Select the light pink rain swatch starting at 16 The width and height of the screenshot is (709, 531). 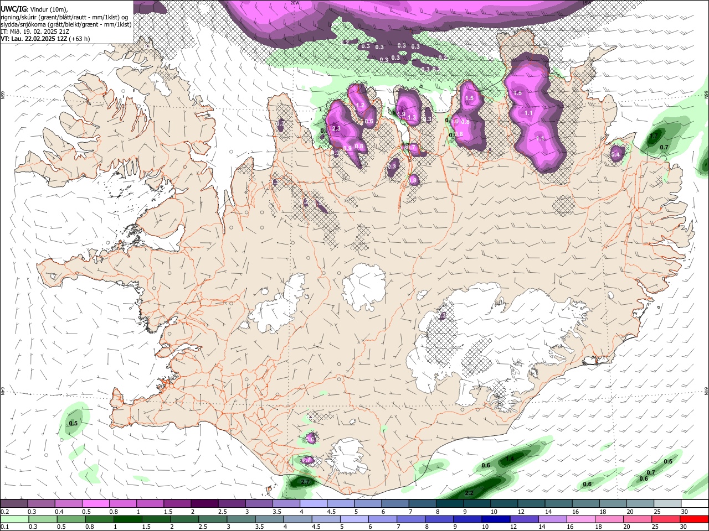point(580,519)
